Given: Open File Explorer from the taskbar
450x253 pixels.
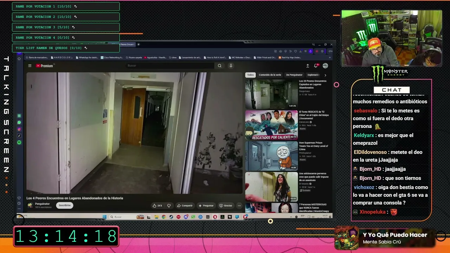Looking at the screenshot, I should [156, 217].
